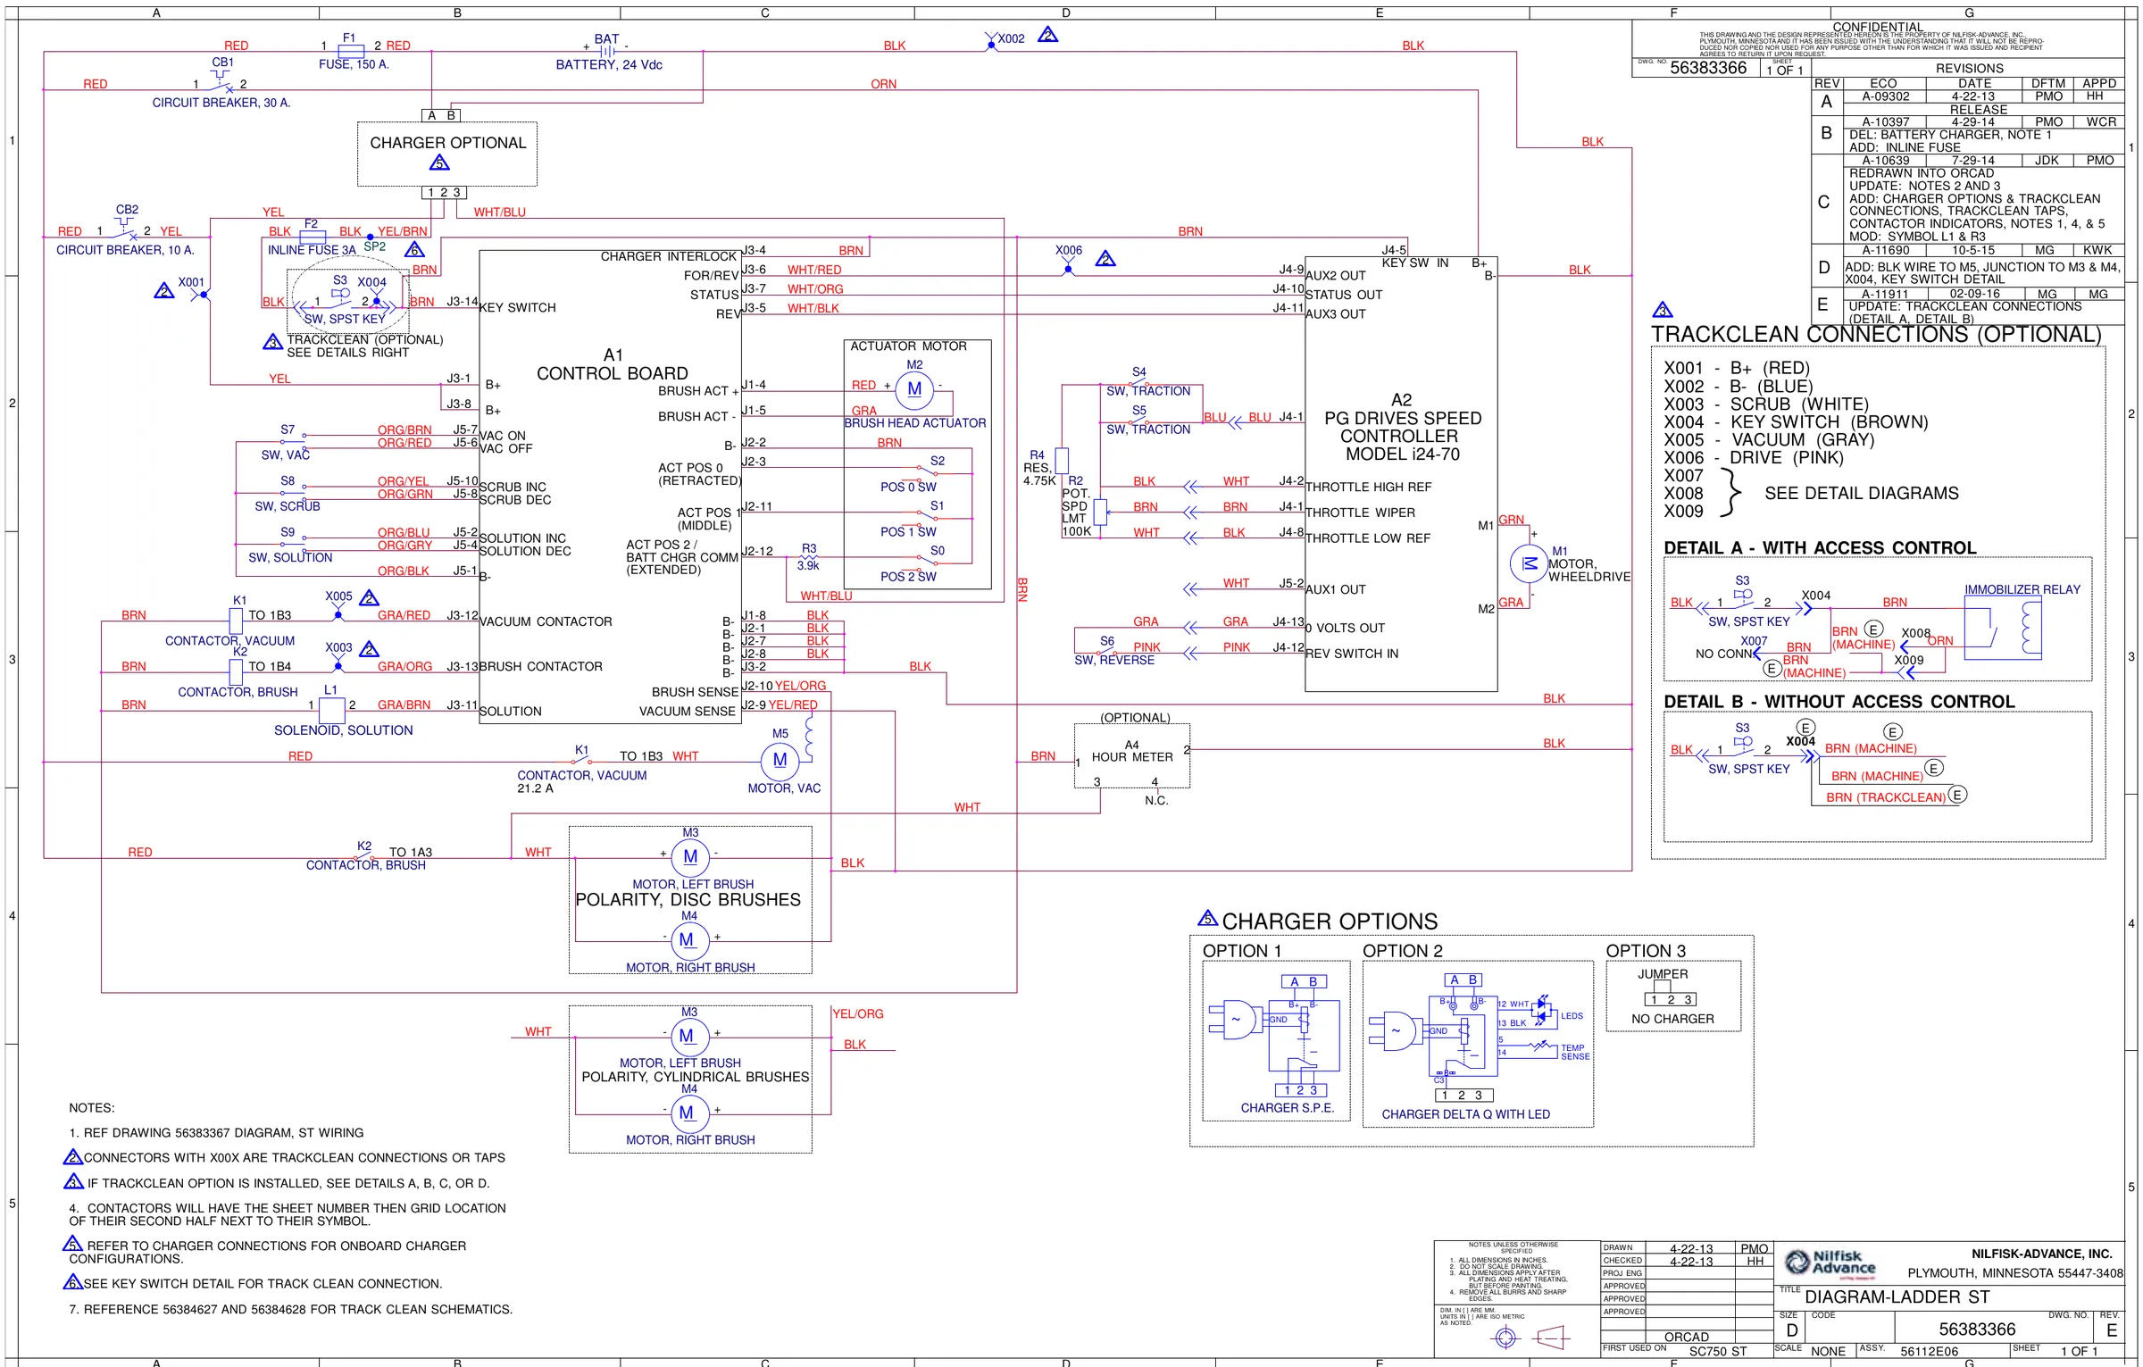Image resolution: width=2143 pixels, height=1367 pixels.
Task: Click the R3 3.9k resistor symbol
Action: pyautogui.click(x=808, y=559)
